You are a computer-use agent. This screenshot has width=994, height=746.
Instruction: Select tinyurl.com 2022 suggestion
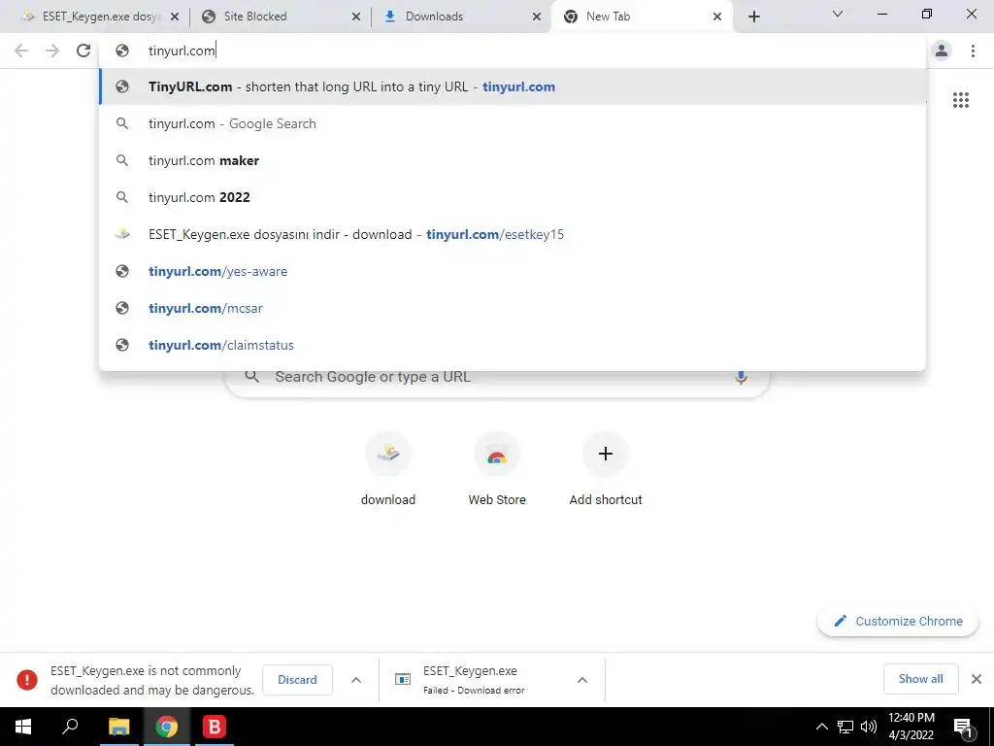[513, 197]
